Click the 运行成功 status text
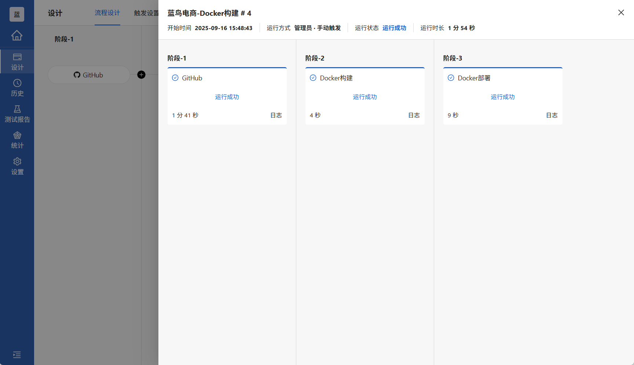This screenshot has width=634, height=365. [394, 28]
